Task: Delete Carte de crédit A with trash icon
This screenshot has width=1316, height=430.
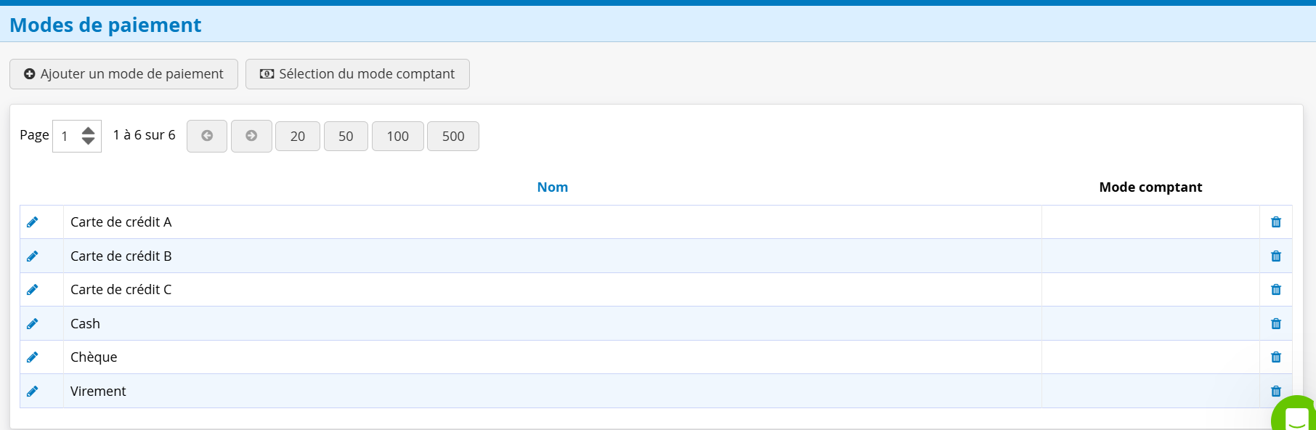Action: pos(1276,222)
